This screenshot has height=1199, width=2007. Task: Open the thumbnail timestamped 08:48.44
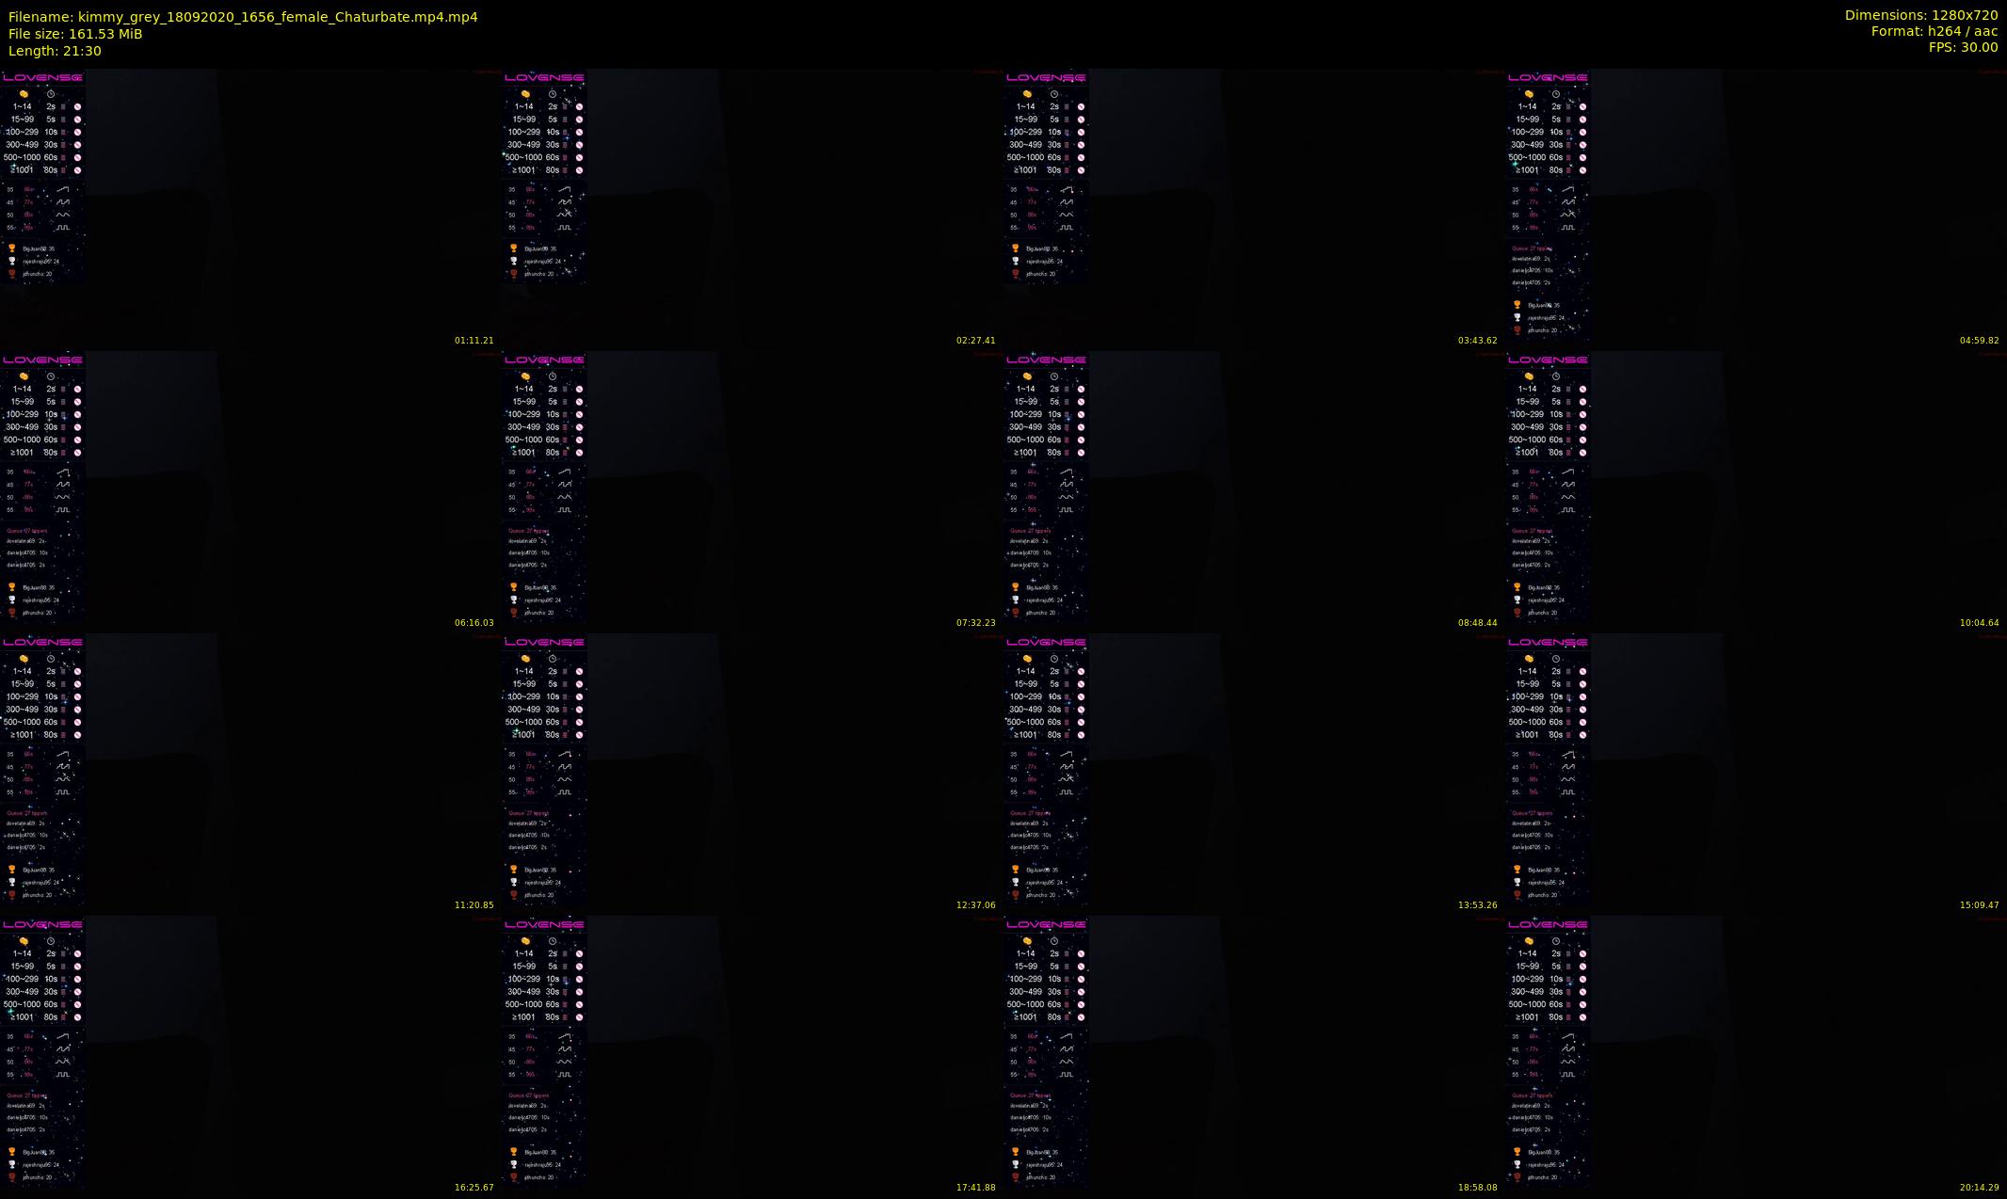click(1254, 489)
